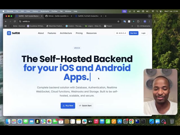The height and width of the screenshot is (135, 180).
Task: Click the Login button
Action: [143, 33]
